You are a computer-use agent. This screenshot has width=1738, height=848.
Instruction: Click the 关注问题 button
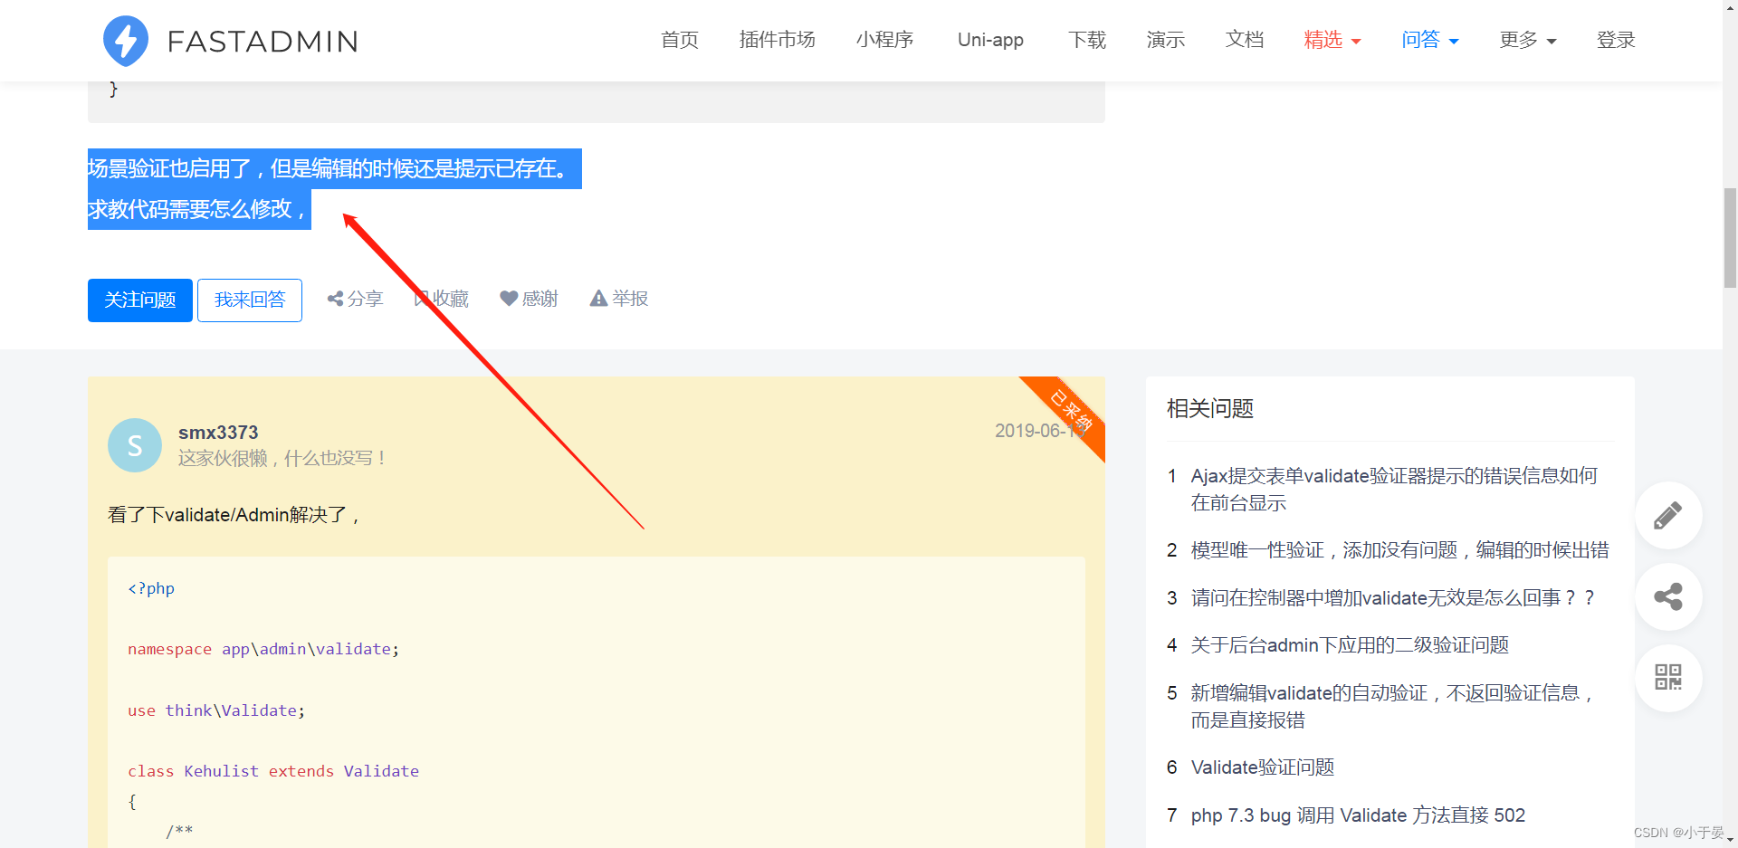pyautogui.click(x=139, y=300)
